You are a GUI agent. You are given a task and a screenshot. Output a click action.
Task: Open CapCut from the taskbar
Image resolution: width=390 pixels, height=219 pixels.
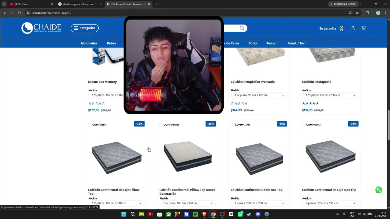(231, 214)
